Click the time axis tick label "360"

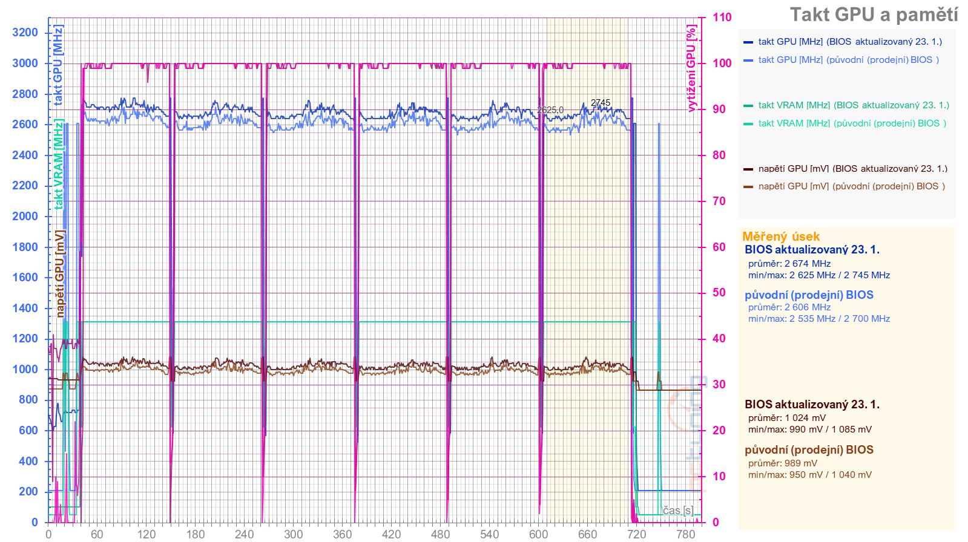(342, 534)
